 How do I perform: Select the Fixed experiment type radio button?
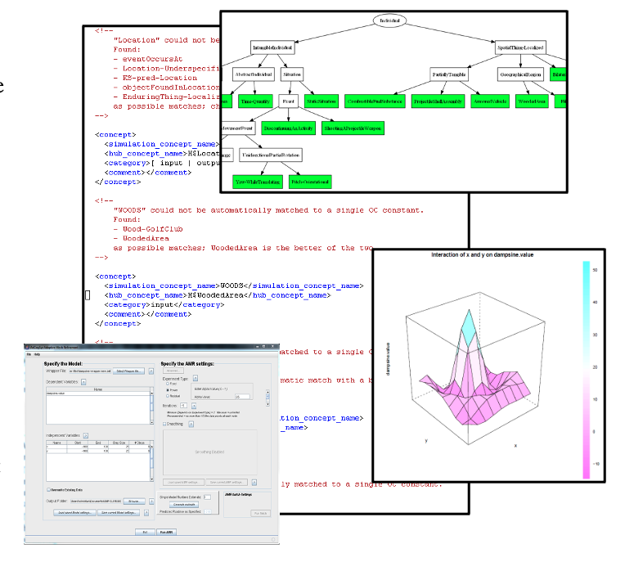tap(168, 383)
